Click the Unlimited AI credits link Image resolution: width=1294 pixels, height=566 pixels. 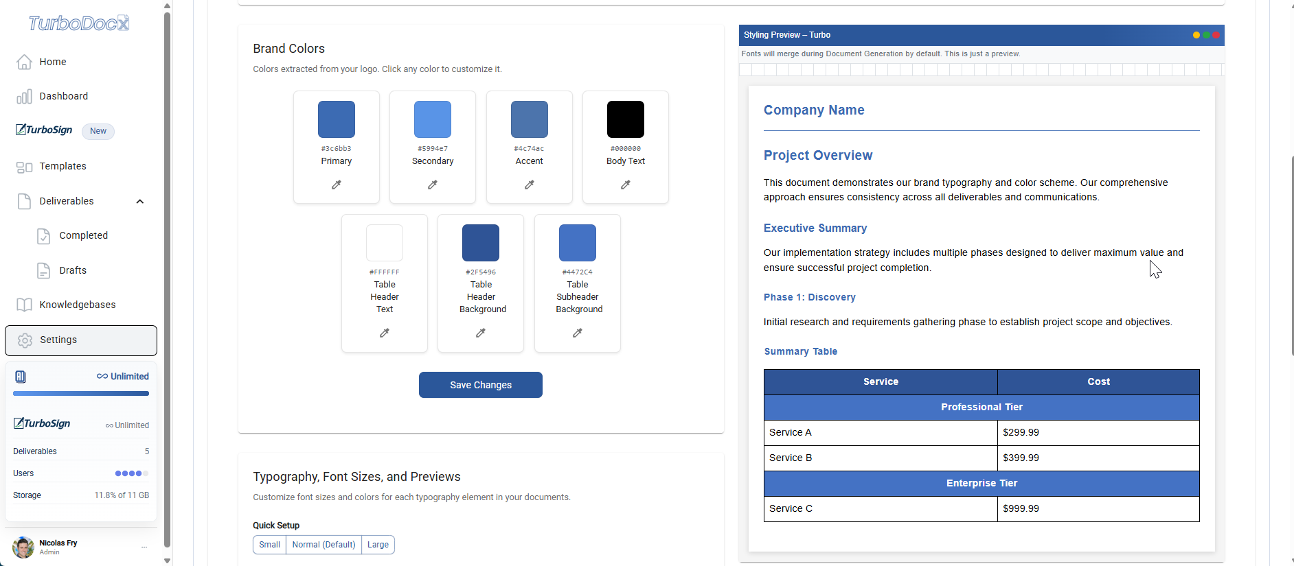tap(123, 377)
